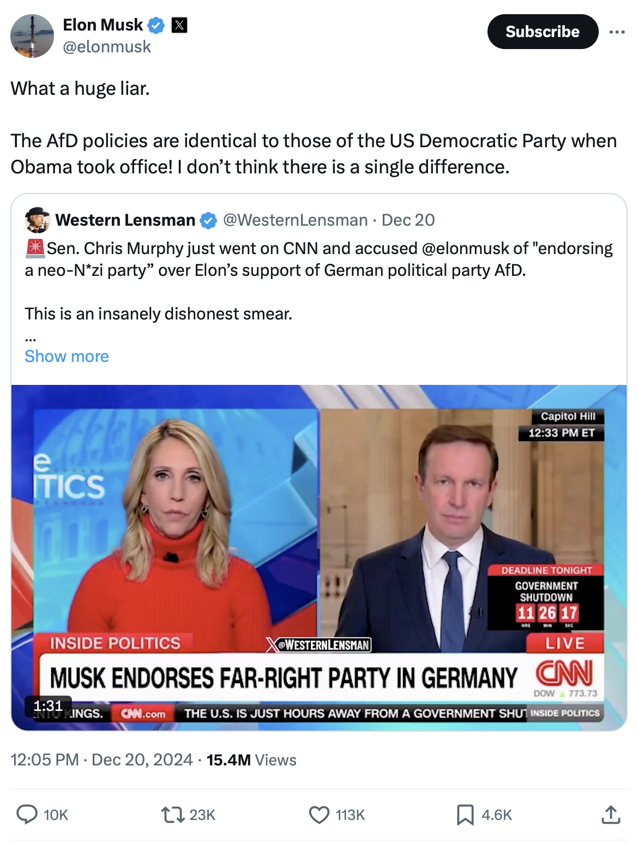Click Western Lensman's verified checkmark
638x845 pixels.
[208, 220]
